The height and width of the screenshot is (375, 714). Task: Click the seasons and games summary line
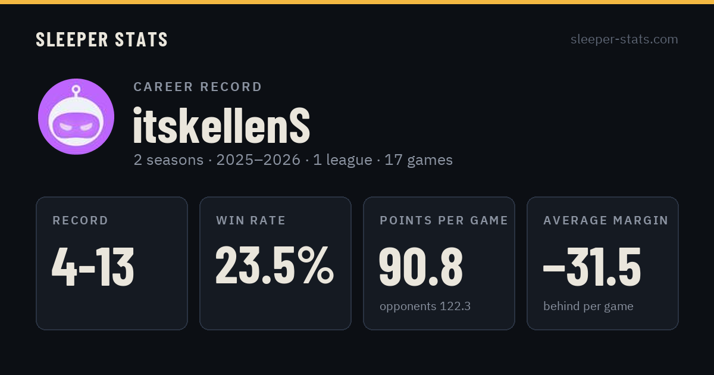(293, 160)
